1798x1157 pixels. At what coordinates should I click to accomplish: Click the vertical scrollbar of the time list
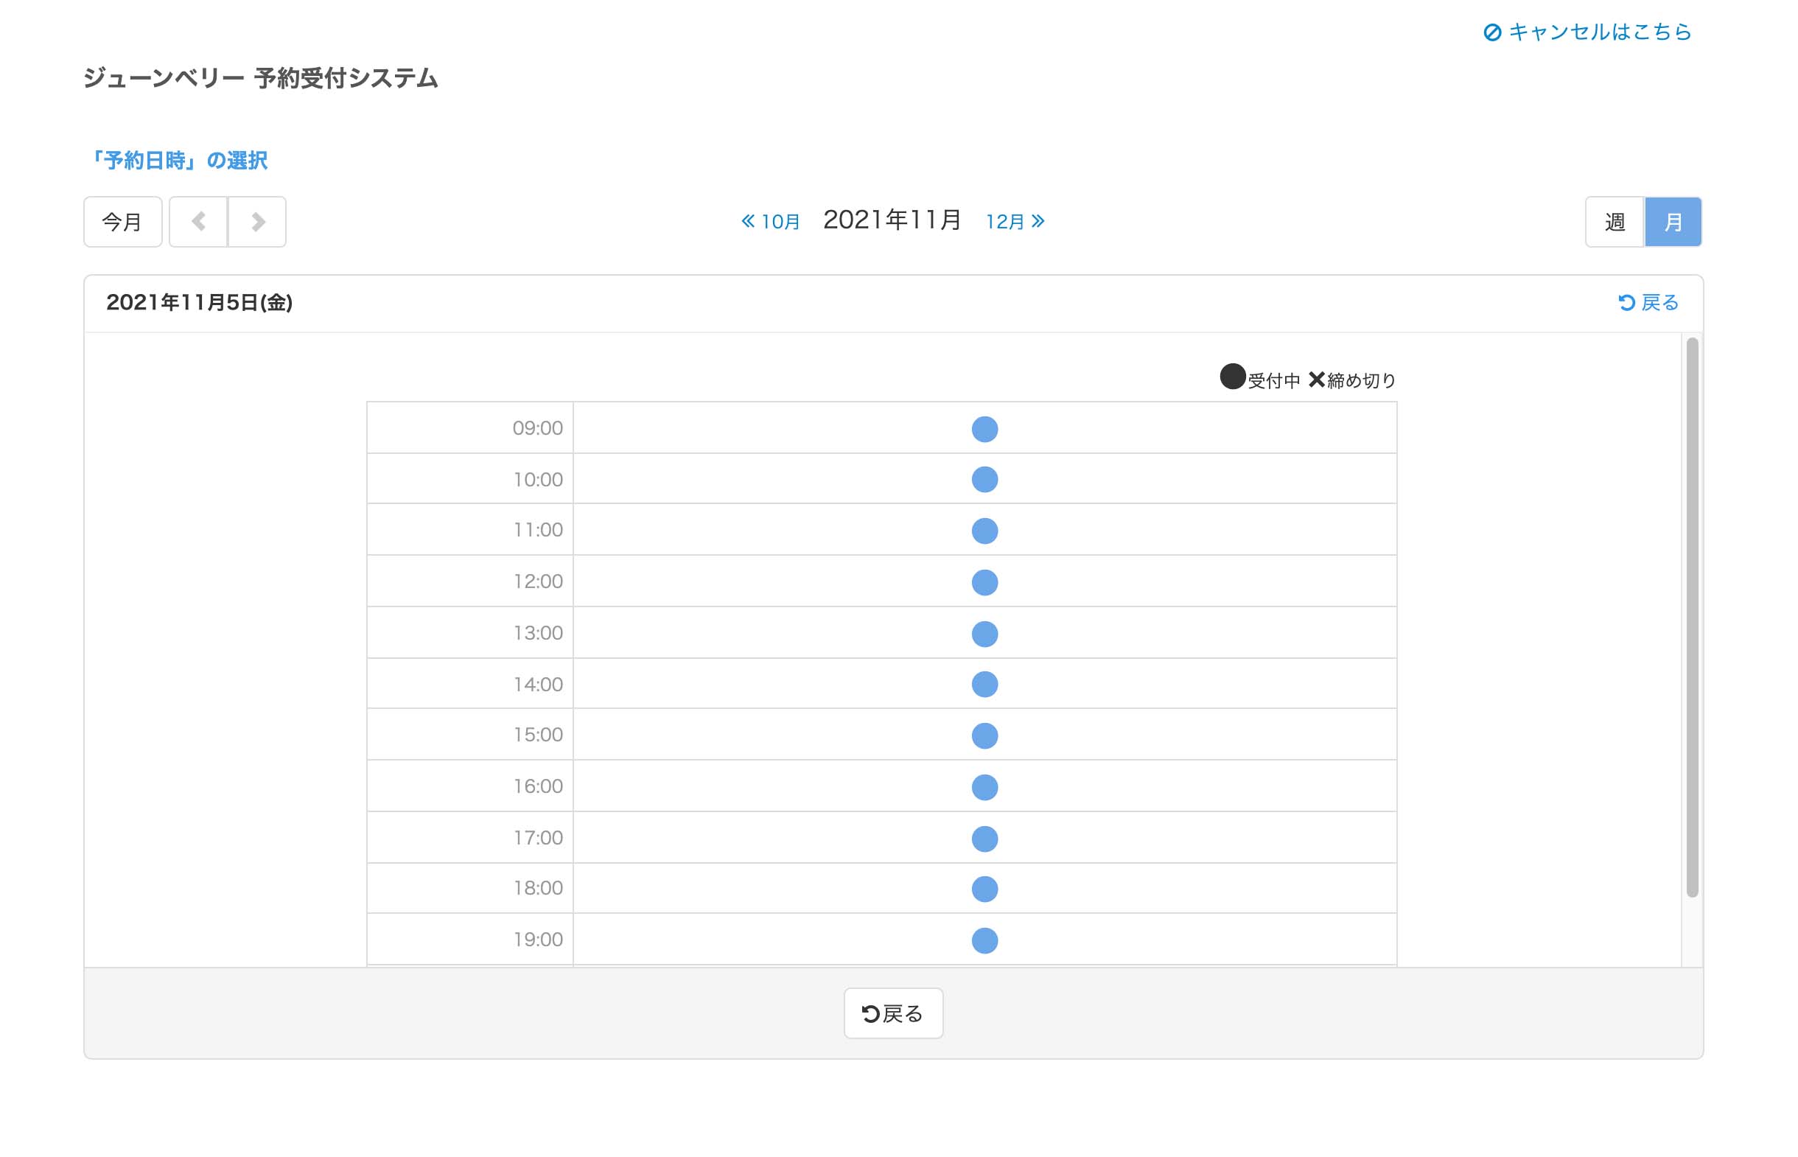point(1692,618)
